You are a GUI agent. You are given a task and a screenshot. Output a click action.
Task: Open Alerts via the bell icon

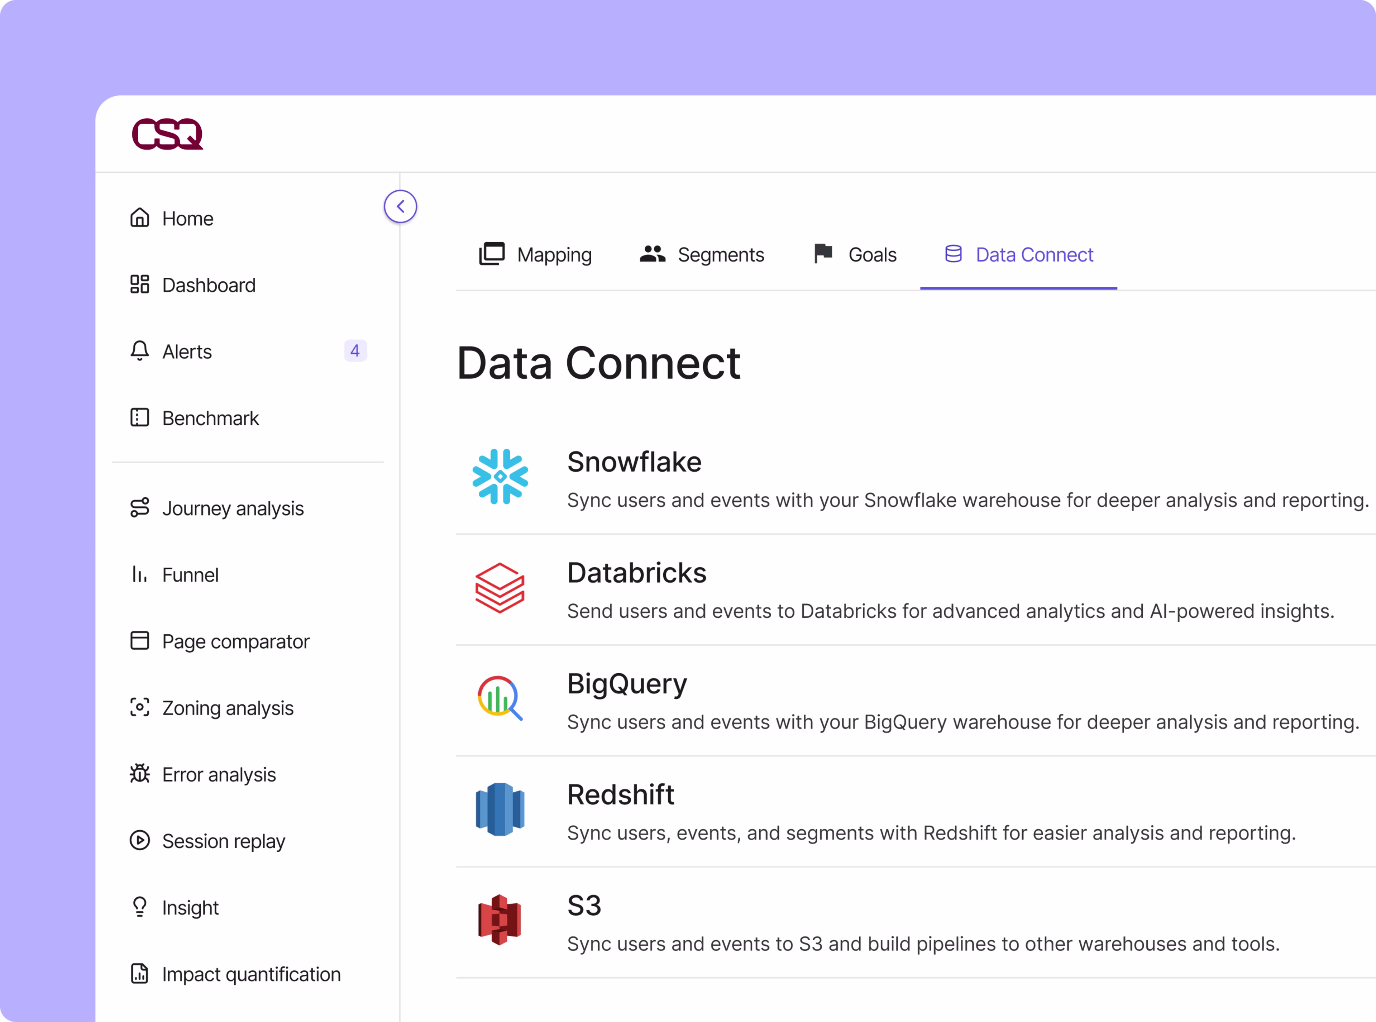tap(140, 351)
